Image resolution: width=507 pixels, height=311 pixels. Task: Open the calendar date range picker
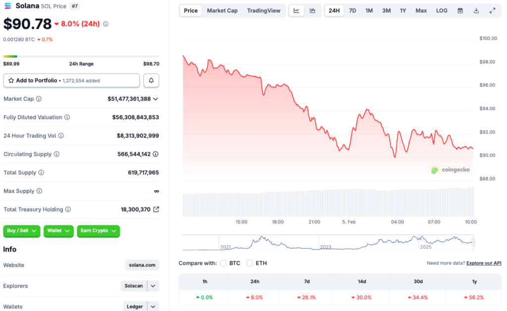coord(460,10)
